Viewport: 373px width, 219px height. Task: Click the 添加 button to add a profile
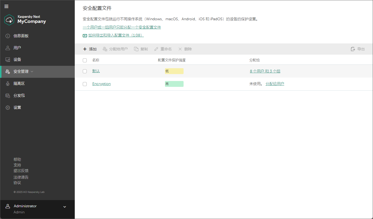pos(90,49)
